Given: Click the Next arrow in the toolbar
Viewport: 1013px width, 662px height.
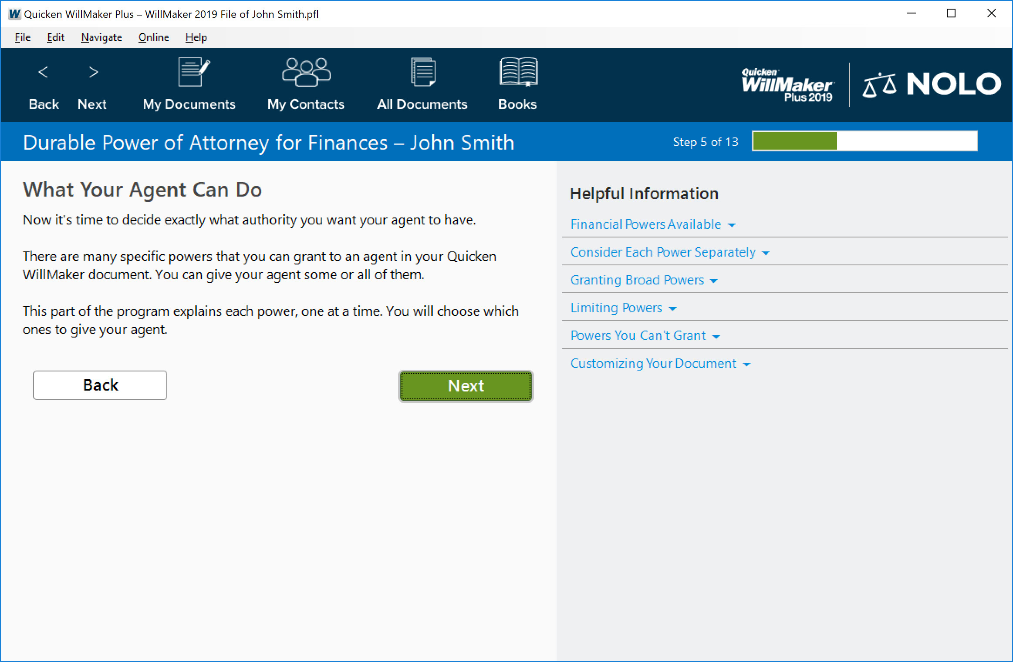Looking at the screenshot, I should tap(92, 85).
